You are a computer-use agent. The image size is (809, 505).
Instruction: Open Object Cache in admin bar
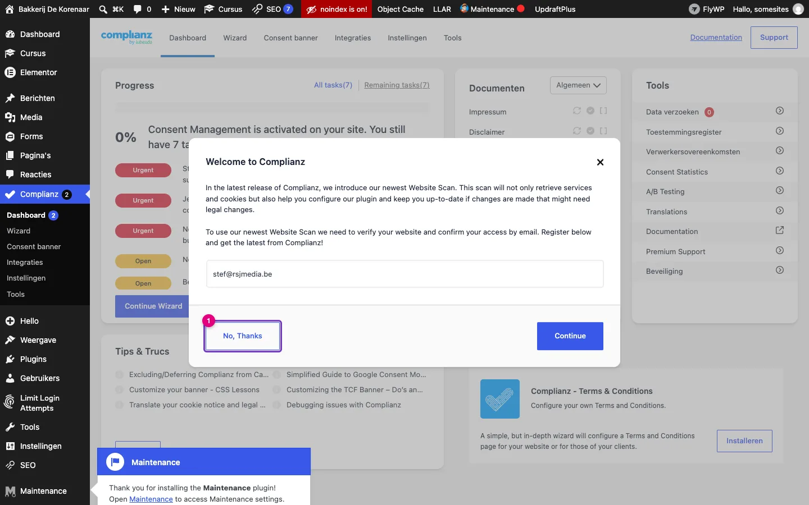[x=401, y=9]
